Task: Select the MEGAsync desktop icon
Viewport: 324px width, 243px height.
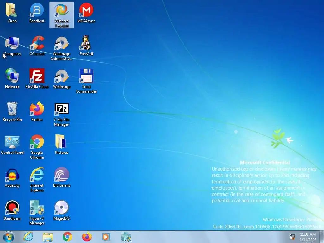Action: (x=86, y=13)
